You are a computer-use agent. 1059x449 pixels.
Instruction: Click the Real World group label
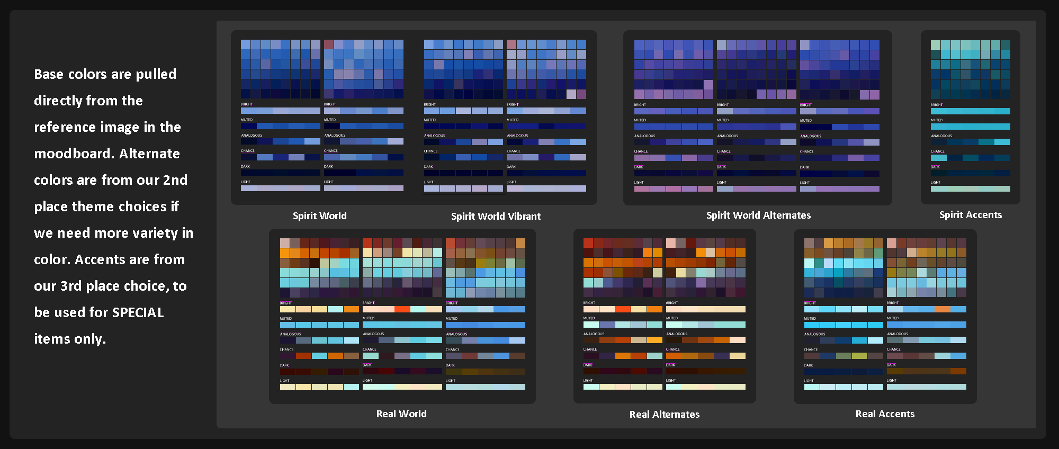pyautogui.click(x=401, y=414)
